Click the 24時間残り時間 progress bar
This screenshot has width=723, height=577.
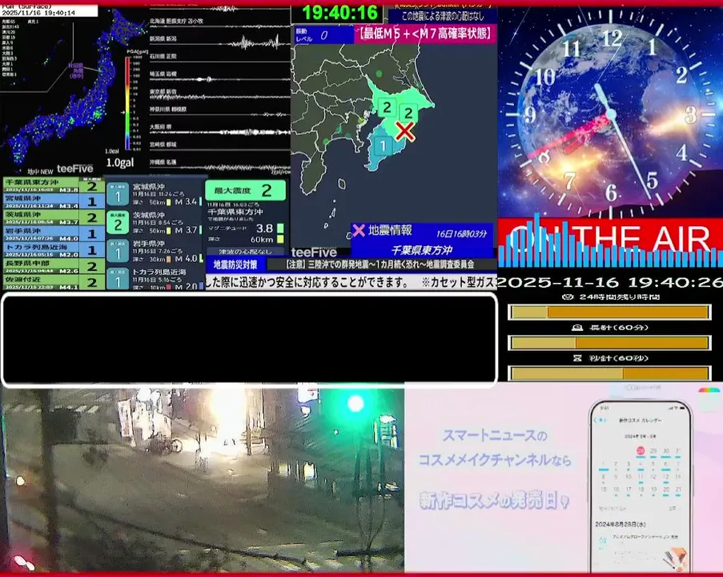click(609, 312)
